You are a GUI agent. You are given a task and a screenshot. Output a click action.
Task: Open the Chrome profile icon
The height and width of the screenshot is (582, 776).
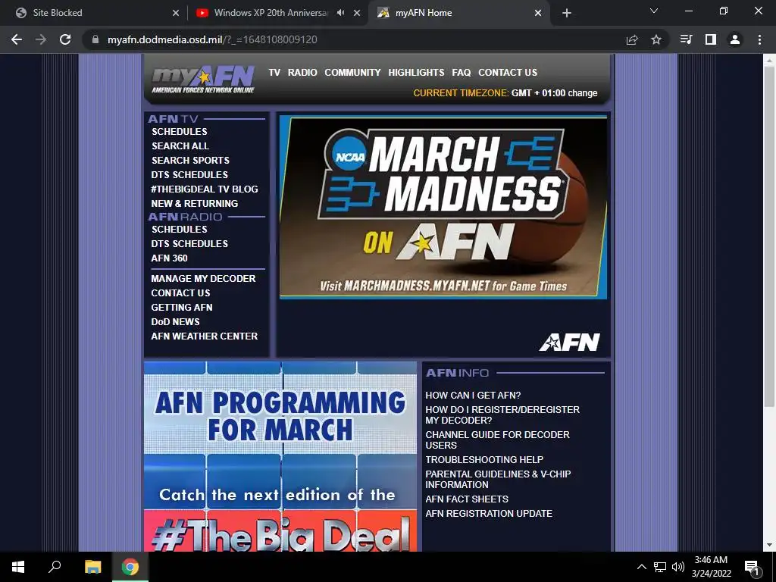point(735,39)
